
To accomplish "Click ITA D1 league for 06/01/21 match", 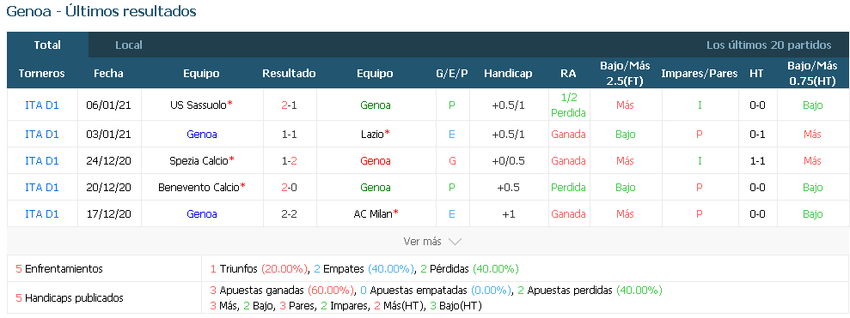I will (42, 105).
